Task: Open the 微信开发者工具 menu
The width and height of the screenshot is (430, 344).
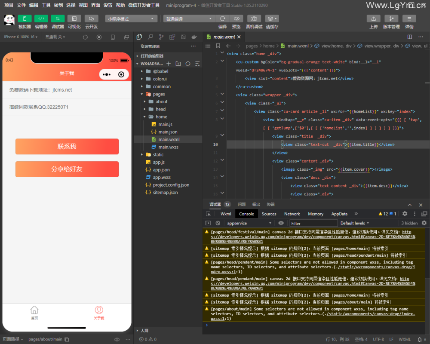Action: point(144,5)
